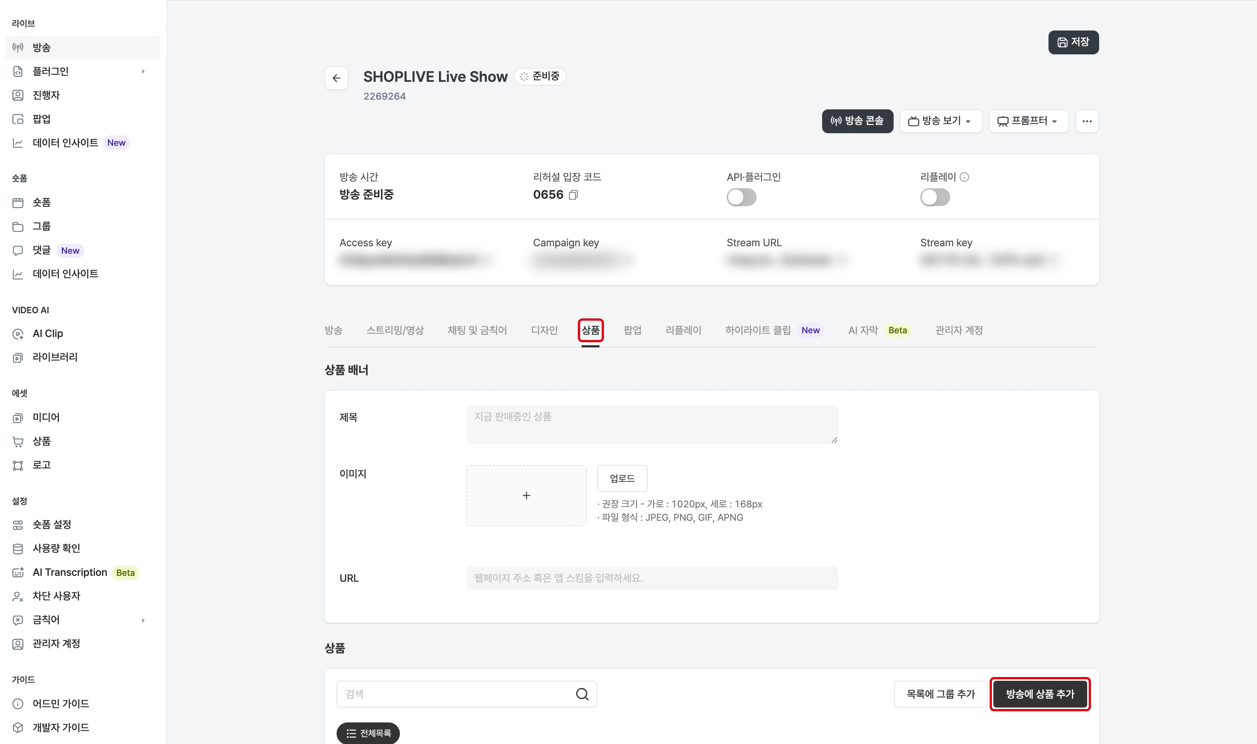This screenshot has width=1257, height=744.
Task: Select the 전체목록 filter pill
Action: [x=368, y=733]
